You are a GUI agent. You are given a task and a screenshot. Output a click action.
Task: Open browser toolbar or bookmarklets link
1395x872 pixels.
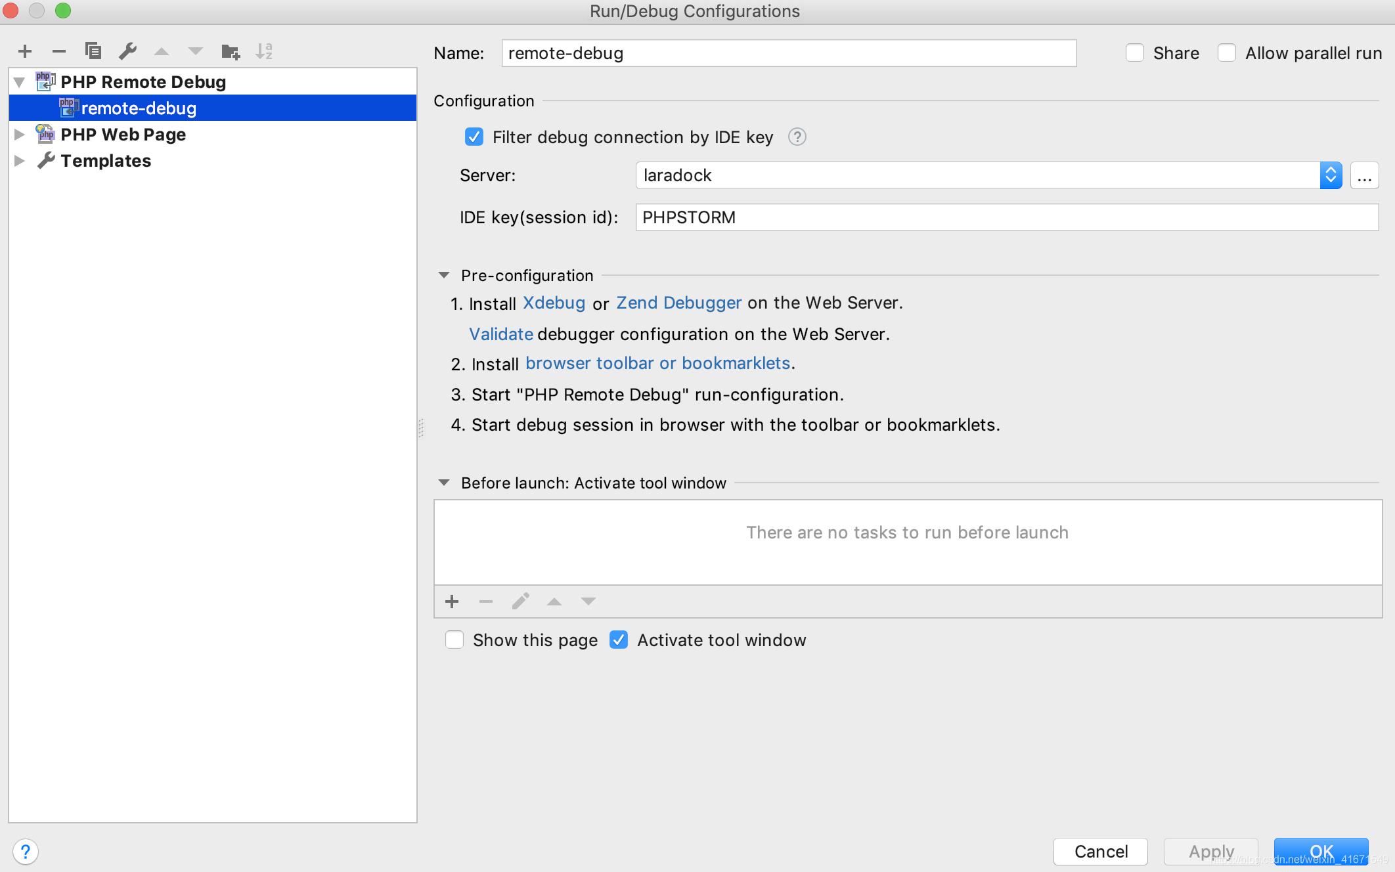(x=657, y=363)
